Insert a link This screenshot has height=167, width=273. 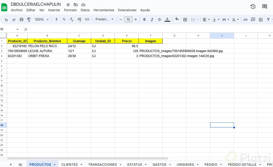tap(246, 19)
